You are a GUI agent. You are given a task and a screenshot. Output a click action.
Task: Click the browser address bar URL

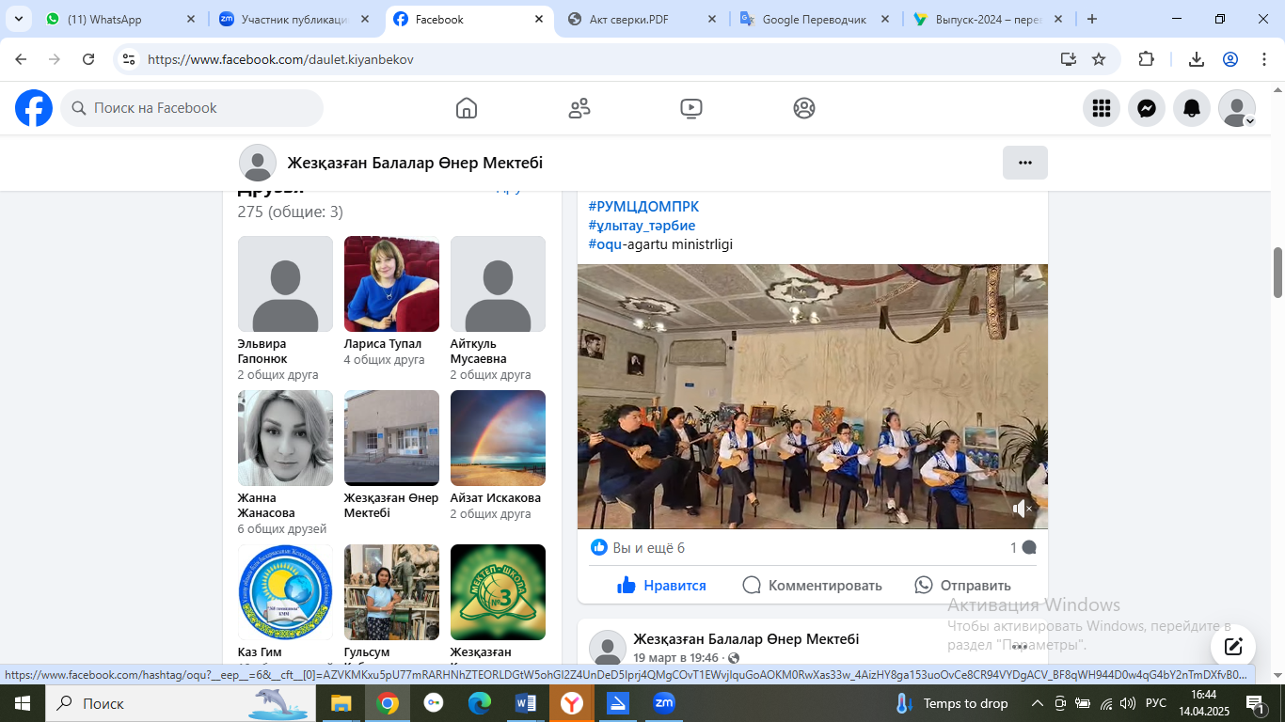(x=280, y=59)
